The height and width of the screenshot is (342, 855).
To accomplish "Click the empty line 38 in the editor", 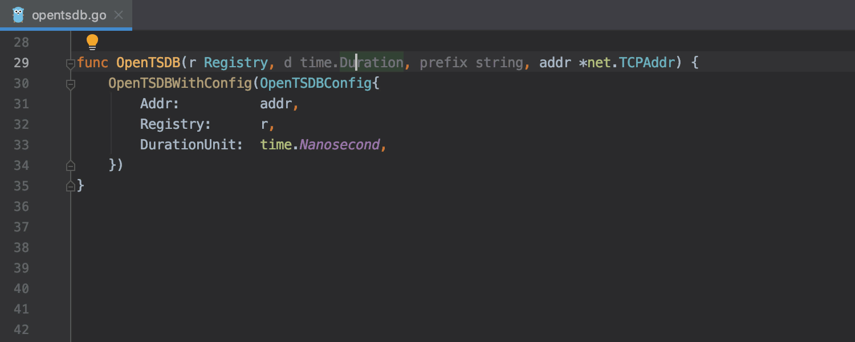I will [x=456, y=247].
